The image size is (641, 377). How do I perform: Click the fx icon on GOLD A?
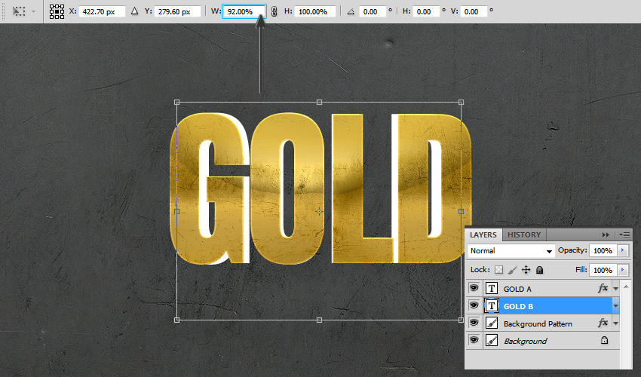603,288
